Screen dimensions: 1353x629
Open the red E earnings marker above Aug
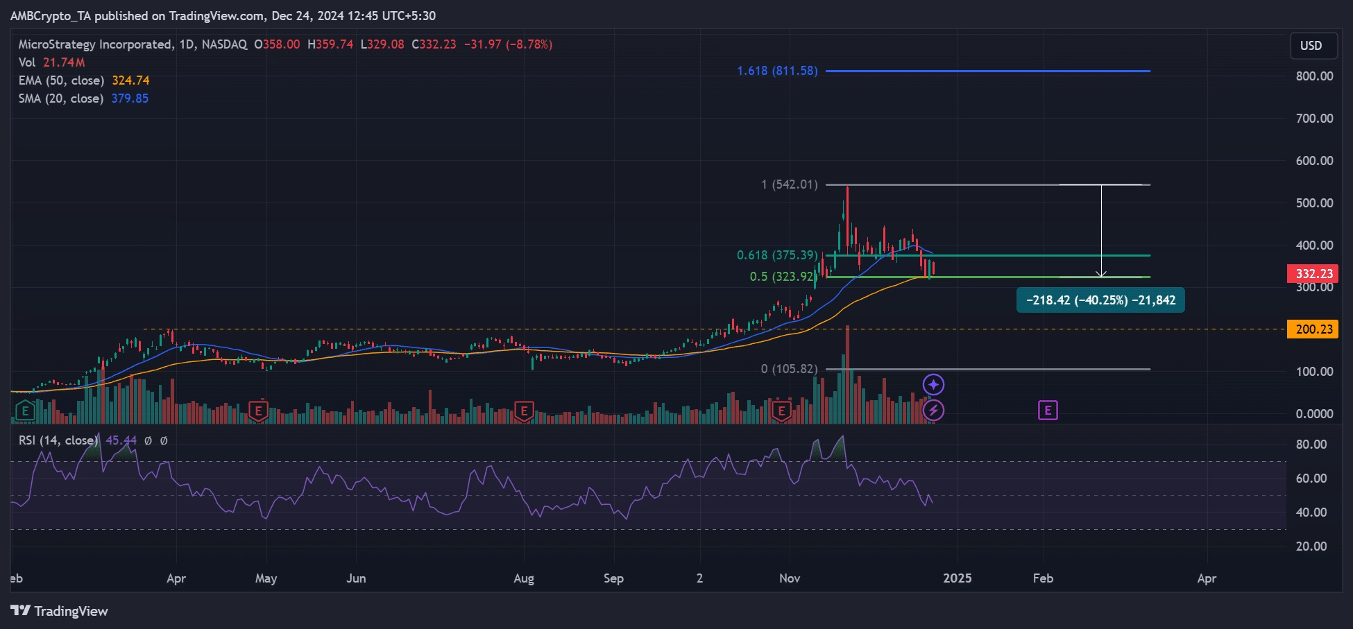[523, 411]
